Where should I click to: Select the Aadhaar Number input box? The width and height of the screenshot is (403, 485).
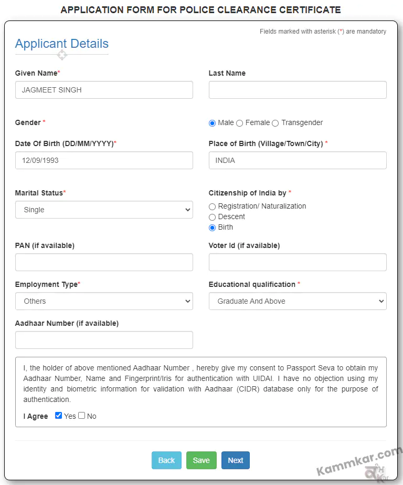104,340
